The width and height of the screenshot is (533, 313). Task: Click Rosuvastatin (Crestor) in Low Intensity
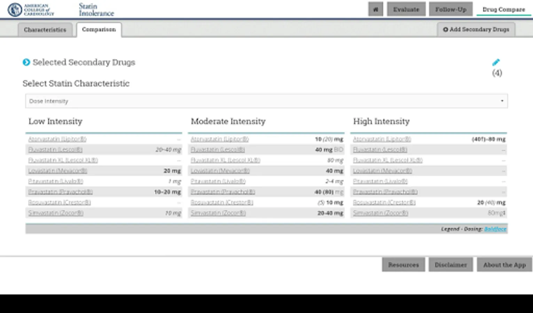click(60, 202)
